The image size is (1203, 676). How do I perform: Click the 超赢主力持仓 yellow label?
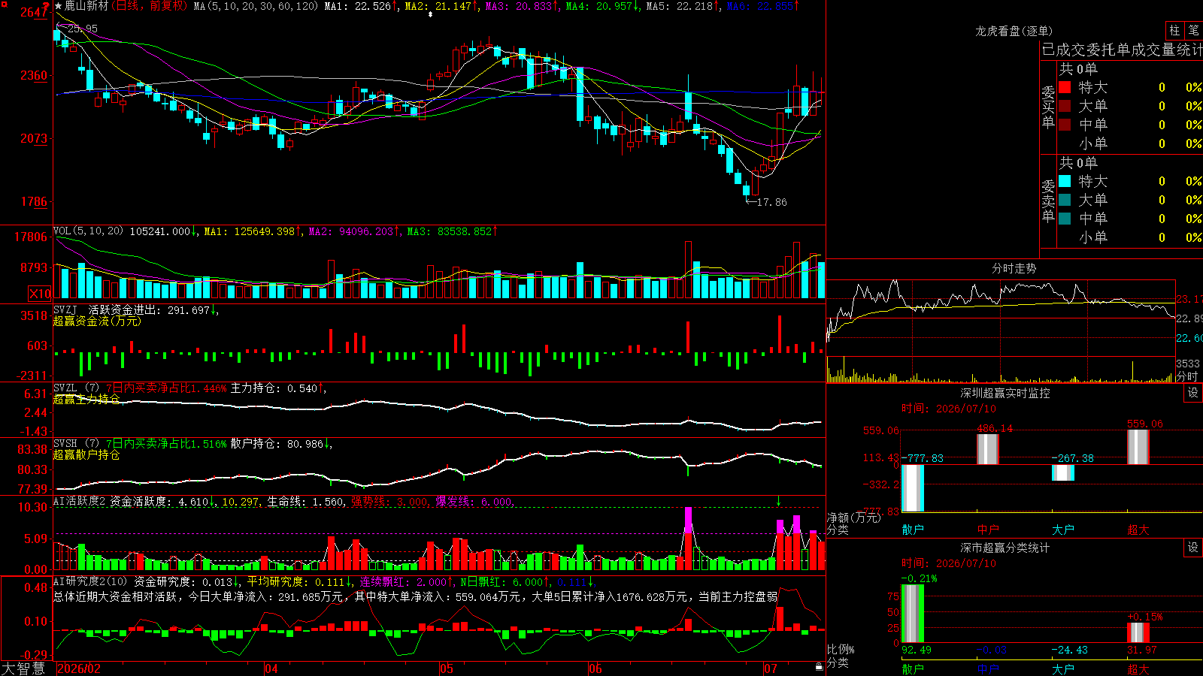point(86,399)
